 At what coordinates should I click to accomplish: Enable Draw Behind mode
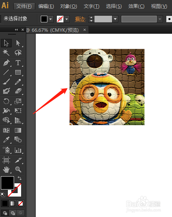13,213
